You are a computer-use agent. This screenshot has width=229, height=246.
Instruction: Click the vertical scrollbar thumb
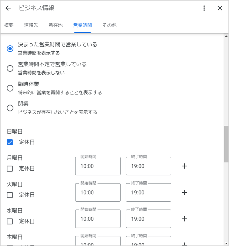(x=226, y=144)
